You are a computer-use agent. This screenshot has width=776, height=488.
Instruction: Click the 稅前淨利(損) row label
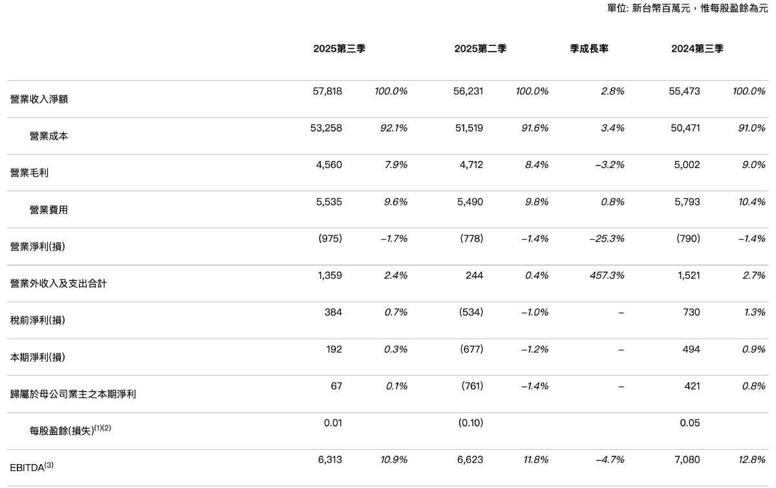click(x=38, y=321)
